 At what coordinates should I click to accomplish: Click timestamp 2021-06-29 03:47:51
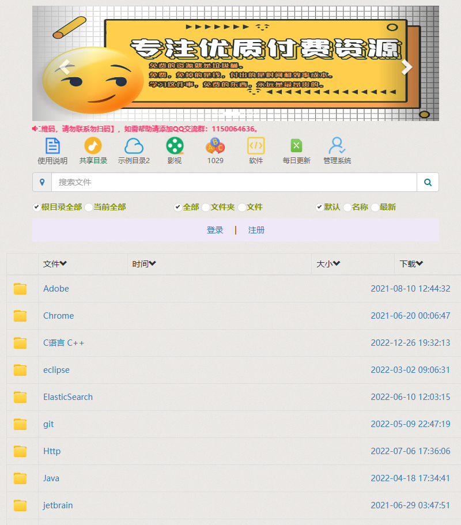[410, 505]
